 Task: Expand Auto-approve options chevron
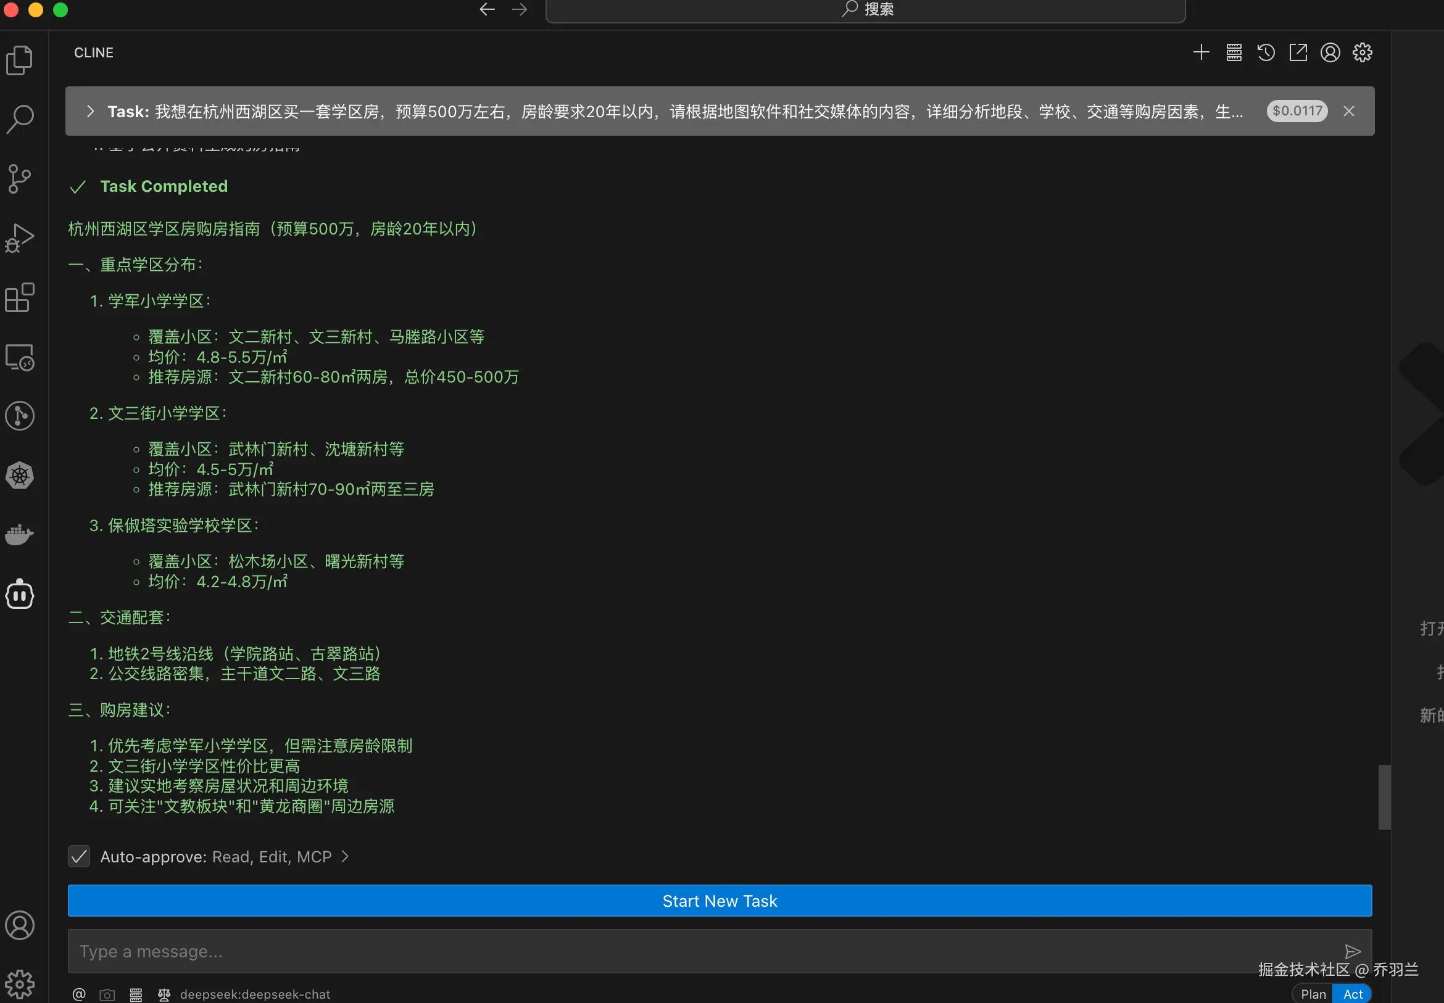tap(344, 856)
